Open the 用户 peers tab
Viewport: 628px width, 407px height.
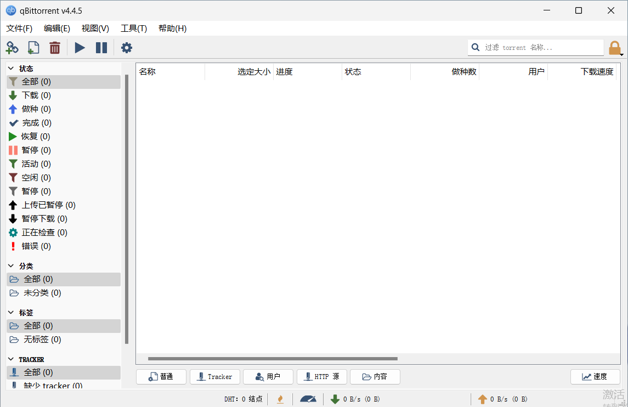268,376
